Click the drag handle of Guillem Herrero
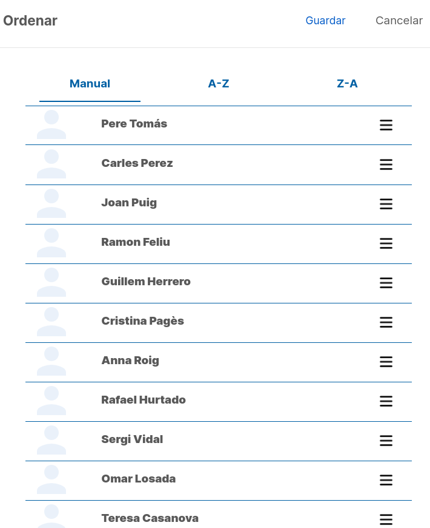This screenshot has width=430, height=528. (386, 283)
